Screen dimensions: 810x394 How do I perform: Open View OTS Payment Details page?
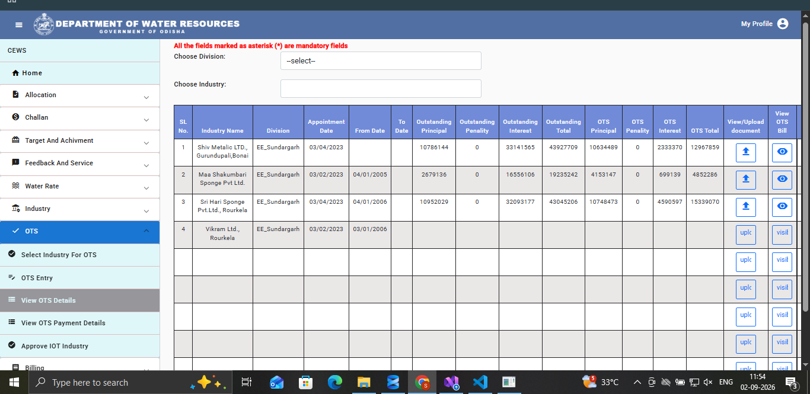pyautogui.click(x=79, y=323)
